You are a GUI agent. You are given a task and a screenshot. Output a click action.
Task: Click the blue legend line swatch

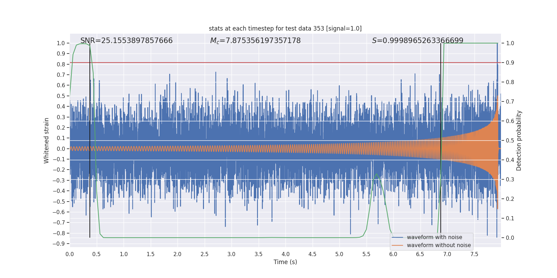397,237
